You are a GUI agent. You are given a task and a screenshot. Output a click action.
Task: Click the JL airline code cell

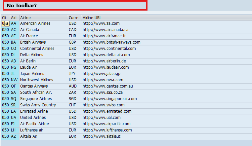(x=15, y=73)
